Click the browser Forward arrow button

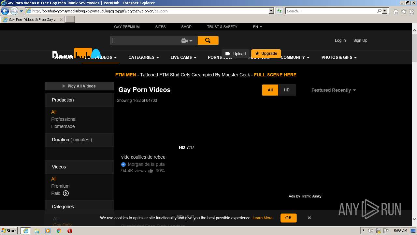pyautogui.click(x=14, y=11)
